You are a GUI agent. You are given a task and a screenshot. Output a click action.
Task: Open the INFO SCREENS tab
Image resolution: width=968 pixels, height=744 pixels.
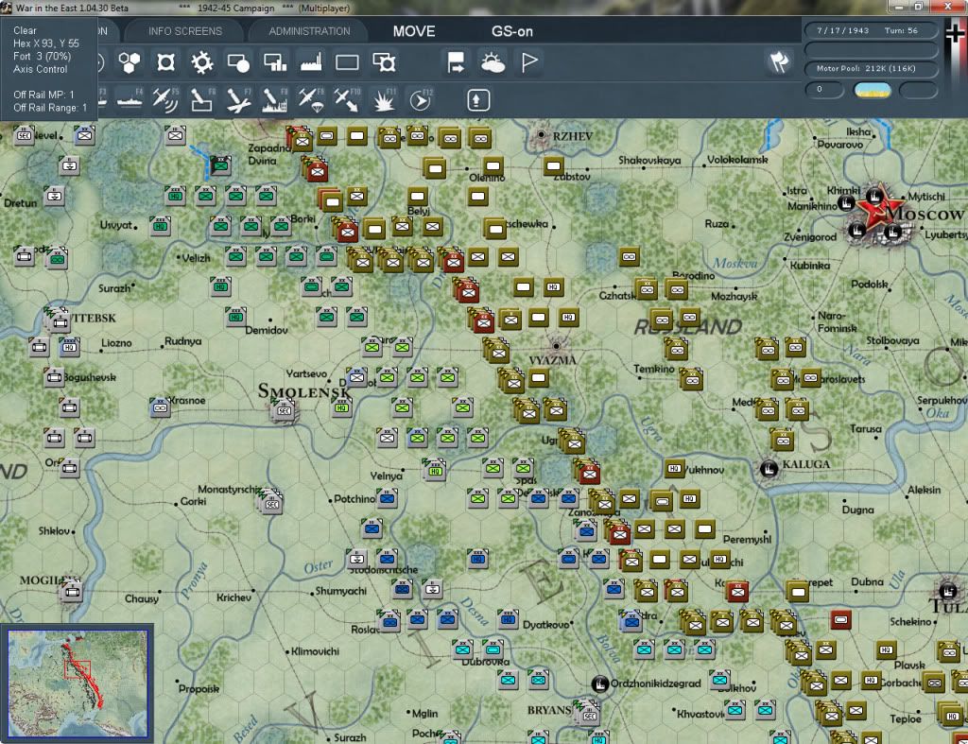pyautogui.click(x=184, y=31)
